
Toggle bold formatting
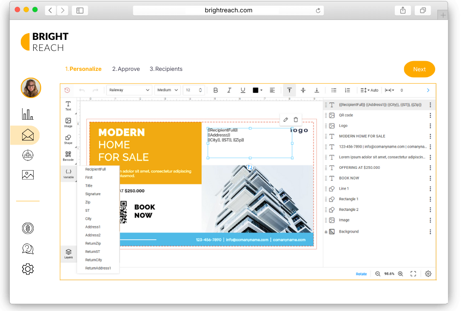click(216, 90)
